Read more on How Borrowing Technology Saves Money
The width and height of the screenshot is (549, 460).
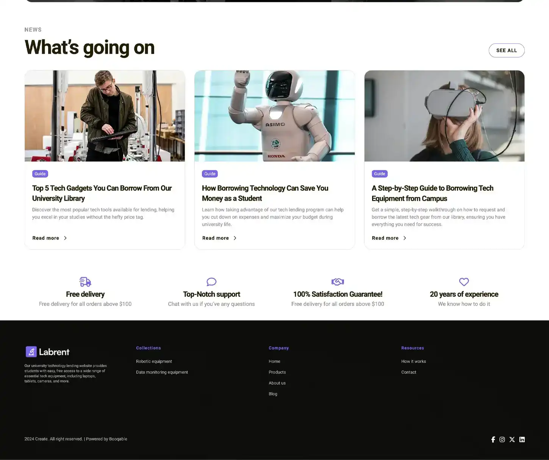click(219, 238)
